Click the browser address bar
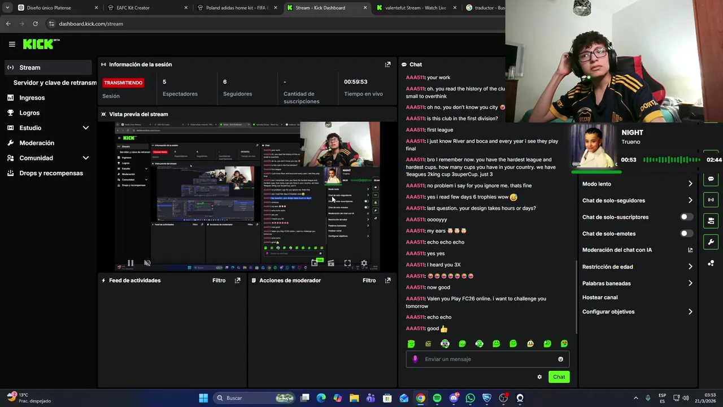 click(274, 24)
